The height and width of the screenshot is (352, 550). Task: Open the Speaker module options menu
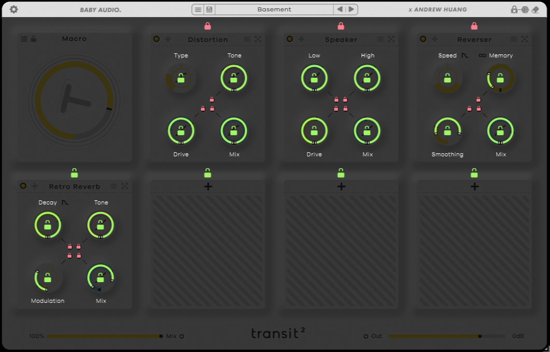click(380, 39)
